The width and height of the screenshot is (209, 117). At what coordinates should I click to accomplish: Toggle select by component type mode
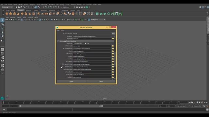pos(39,7)
